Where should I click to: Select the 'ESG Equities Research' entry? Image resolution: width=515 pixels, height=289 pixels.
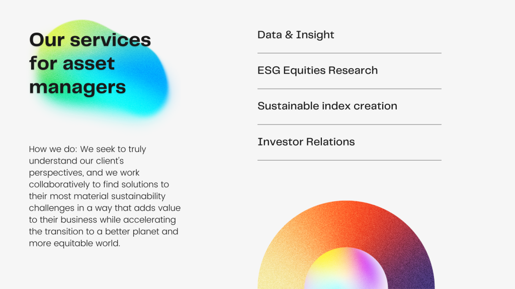coord(317,71)
